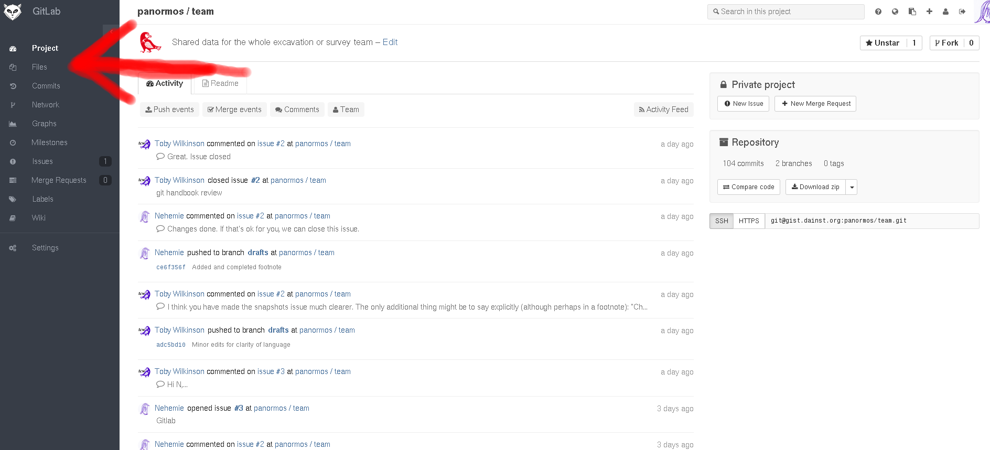
Task: Open the Wiki sidebar item
Action: (38, 218)
